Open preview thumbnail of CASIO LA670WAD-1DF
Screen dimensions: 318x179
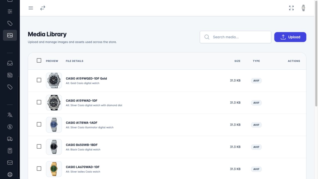pyautogui.click(x=54, y=169)
